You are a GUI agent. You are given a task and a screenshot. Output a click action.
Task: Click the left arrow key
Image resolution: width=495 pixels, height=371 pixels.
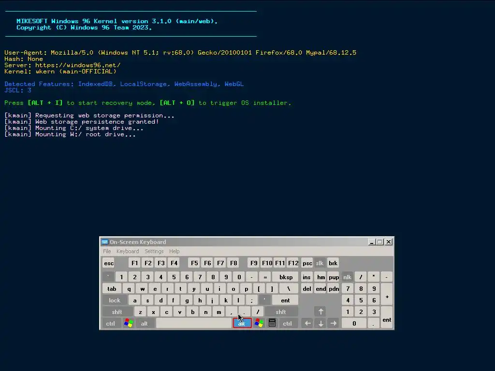(x=307, y=323)
